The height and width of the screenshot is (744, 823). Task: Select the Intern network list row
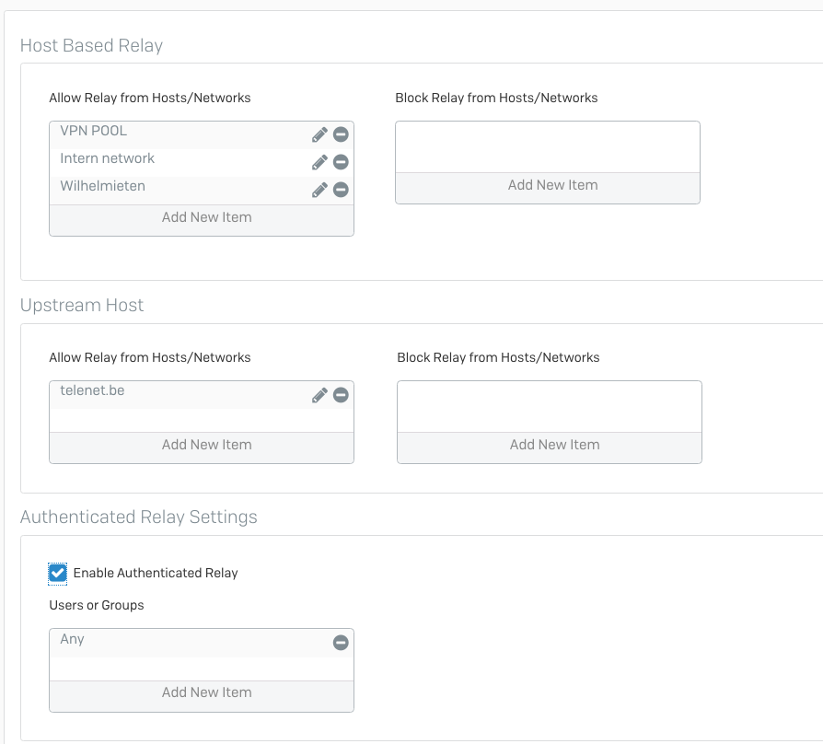coord(202,163)
